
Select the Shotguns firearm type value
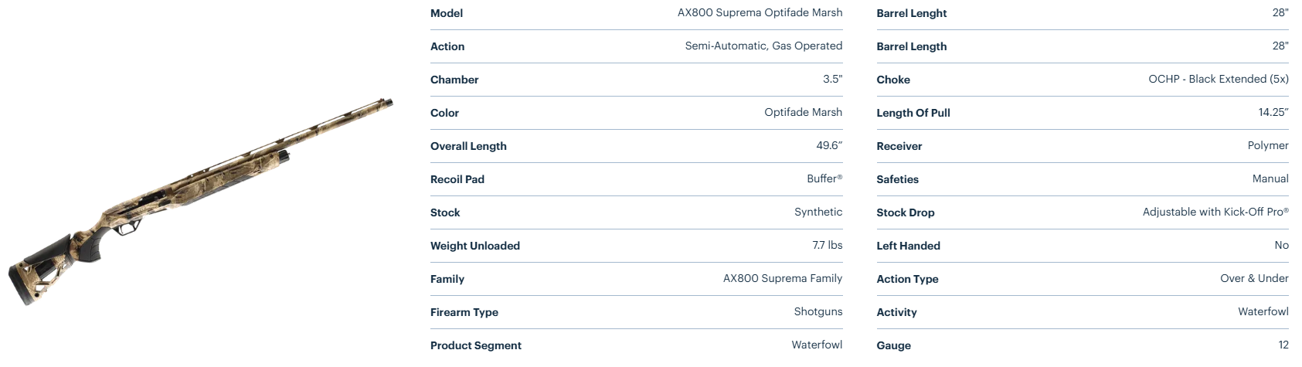[818, 311]
